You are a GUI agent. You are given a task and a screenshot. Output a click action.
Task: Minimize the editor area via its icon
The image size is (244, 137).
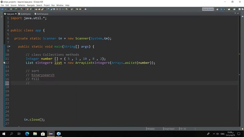coord(235,13)
